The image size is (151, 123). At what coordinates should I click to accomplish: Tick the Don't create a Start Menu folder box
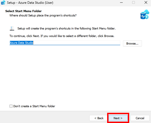(x=11, y=106)
